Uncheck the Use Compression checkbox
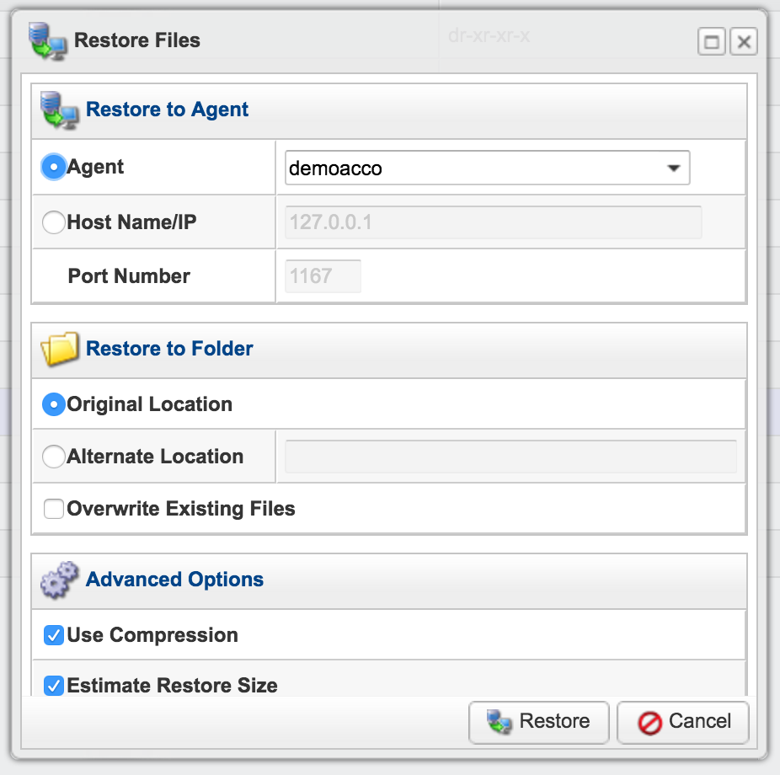Screen dimensions: 780x775 click(54, 635)
